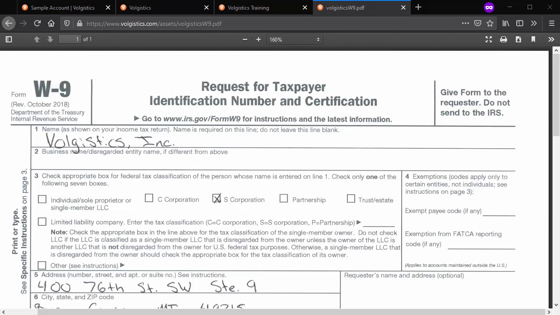Expand more toolbar tools chevron
This screenshot has height=315, width=560.
(534, 24)
